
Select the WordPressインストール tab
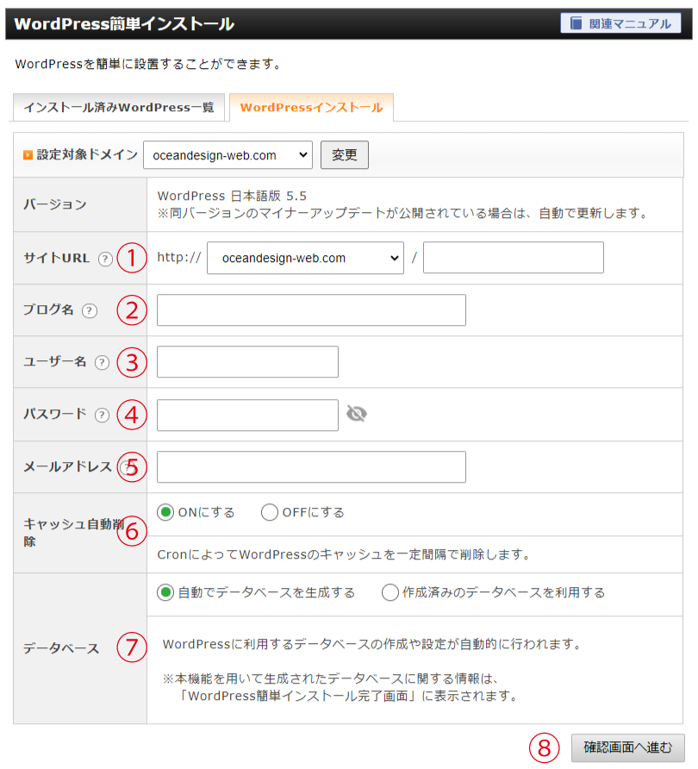coord(311,108)
